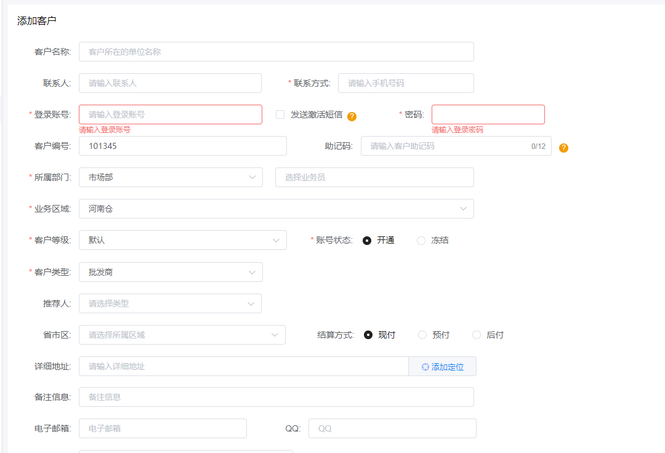665x453 pixels.
Task: Focus the 登录账号 input field
Action: tap(170, 114)
